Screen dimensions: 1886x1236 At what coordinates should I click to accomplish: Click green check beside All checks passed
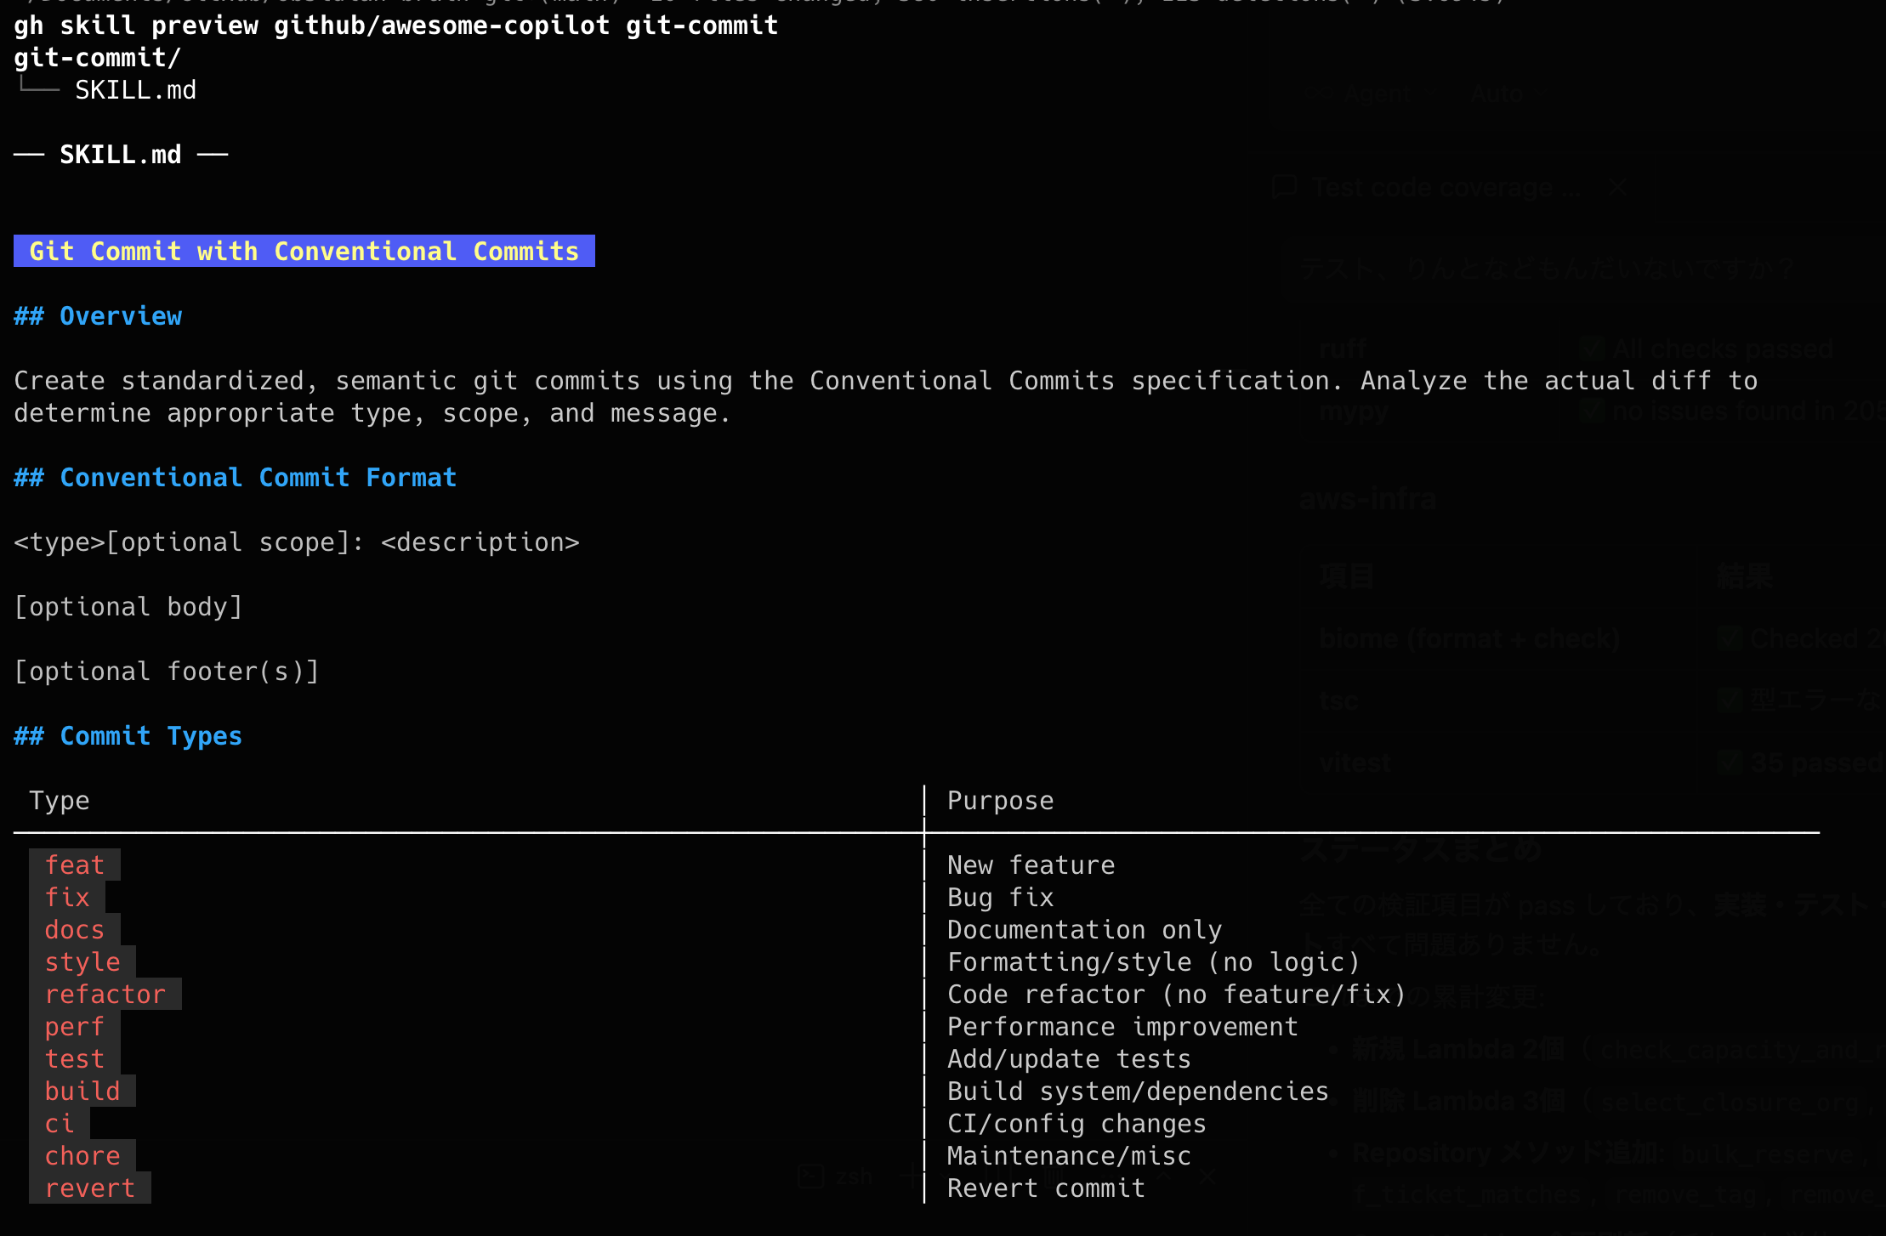(x=1592, y=349)
